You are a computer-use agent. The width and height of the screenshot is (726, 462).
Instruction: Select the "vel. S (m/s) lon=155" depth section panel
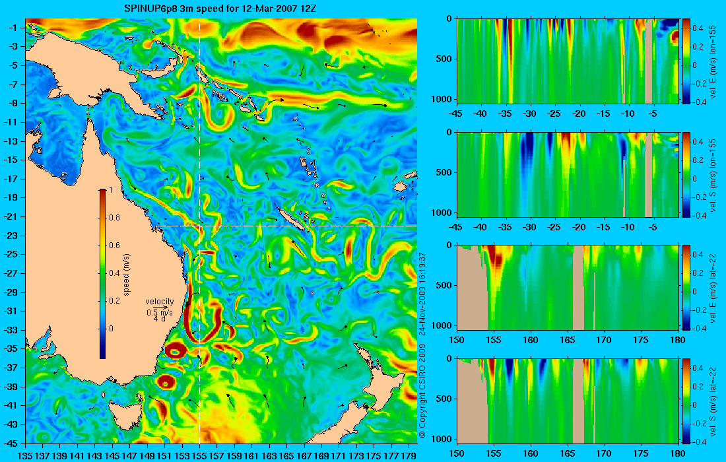(568, 174)
